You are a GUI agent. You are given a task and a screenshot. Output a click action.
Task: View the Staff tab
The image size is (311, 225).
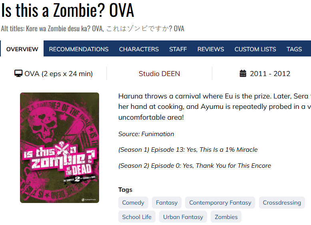(x=178, y=49)
